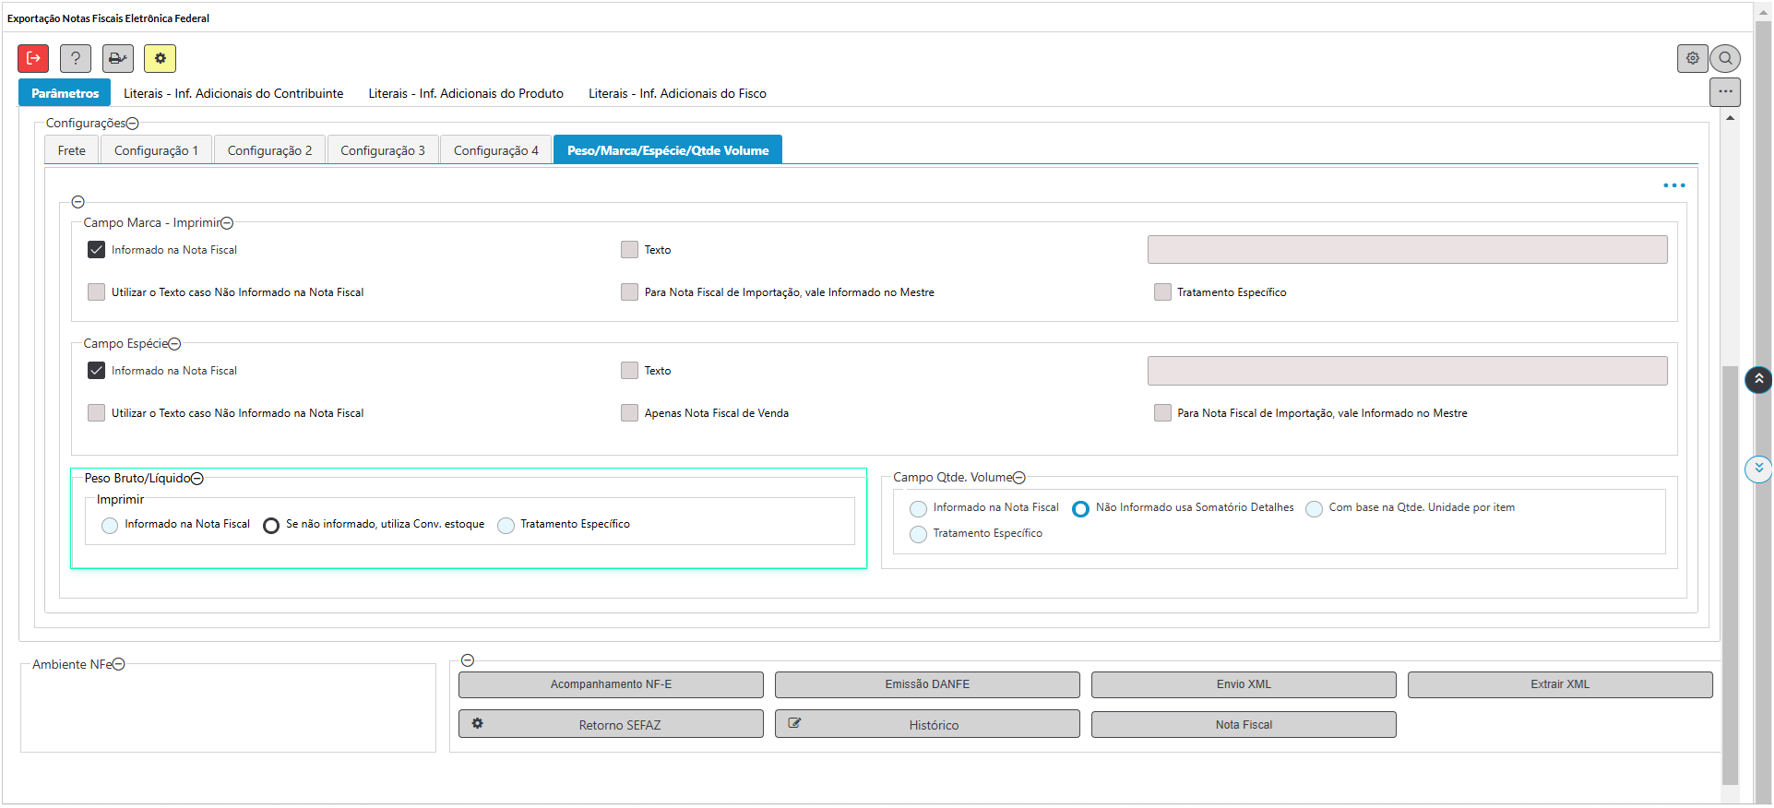The width and height of the screenshot is (1774, 808).
Task: Click the magnifier search icon
Action: point(1725,58)
